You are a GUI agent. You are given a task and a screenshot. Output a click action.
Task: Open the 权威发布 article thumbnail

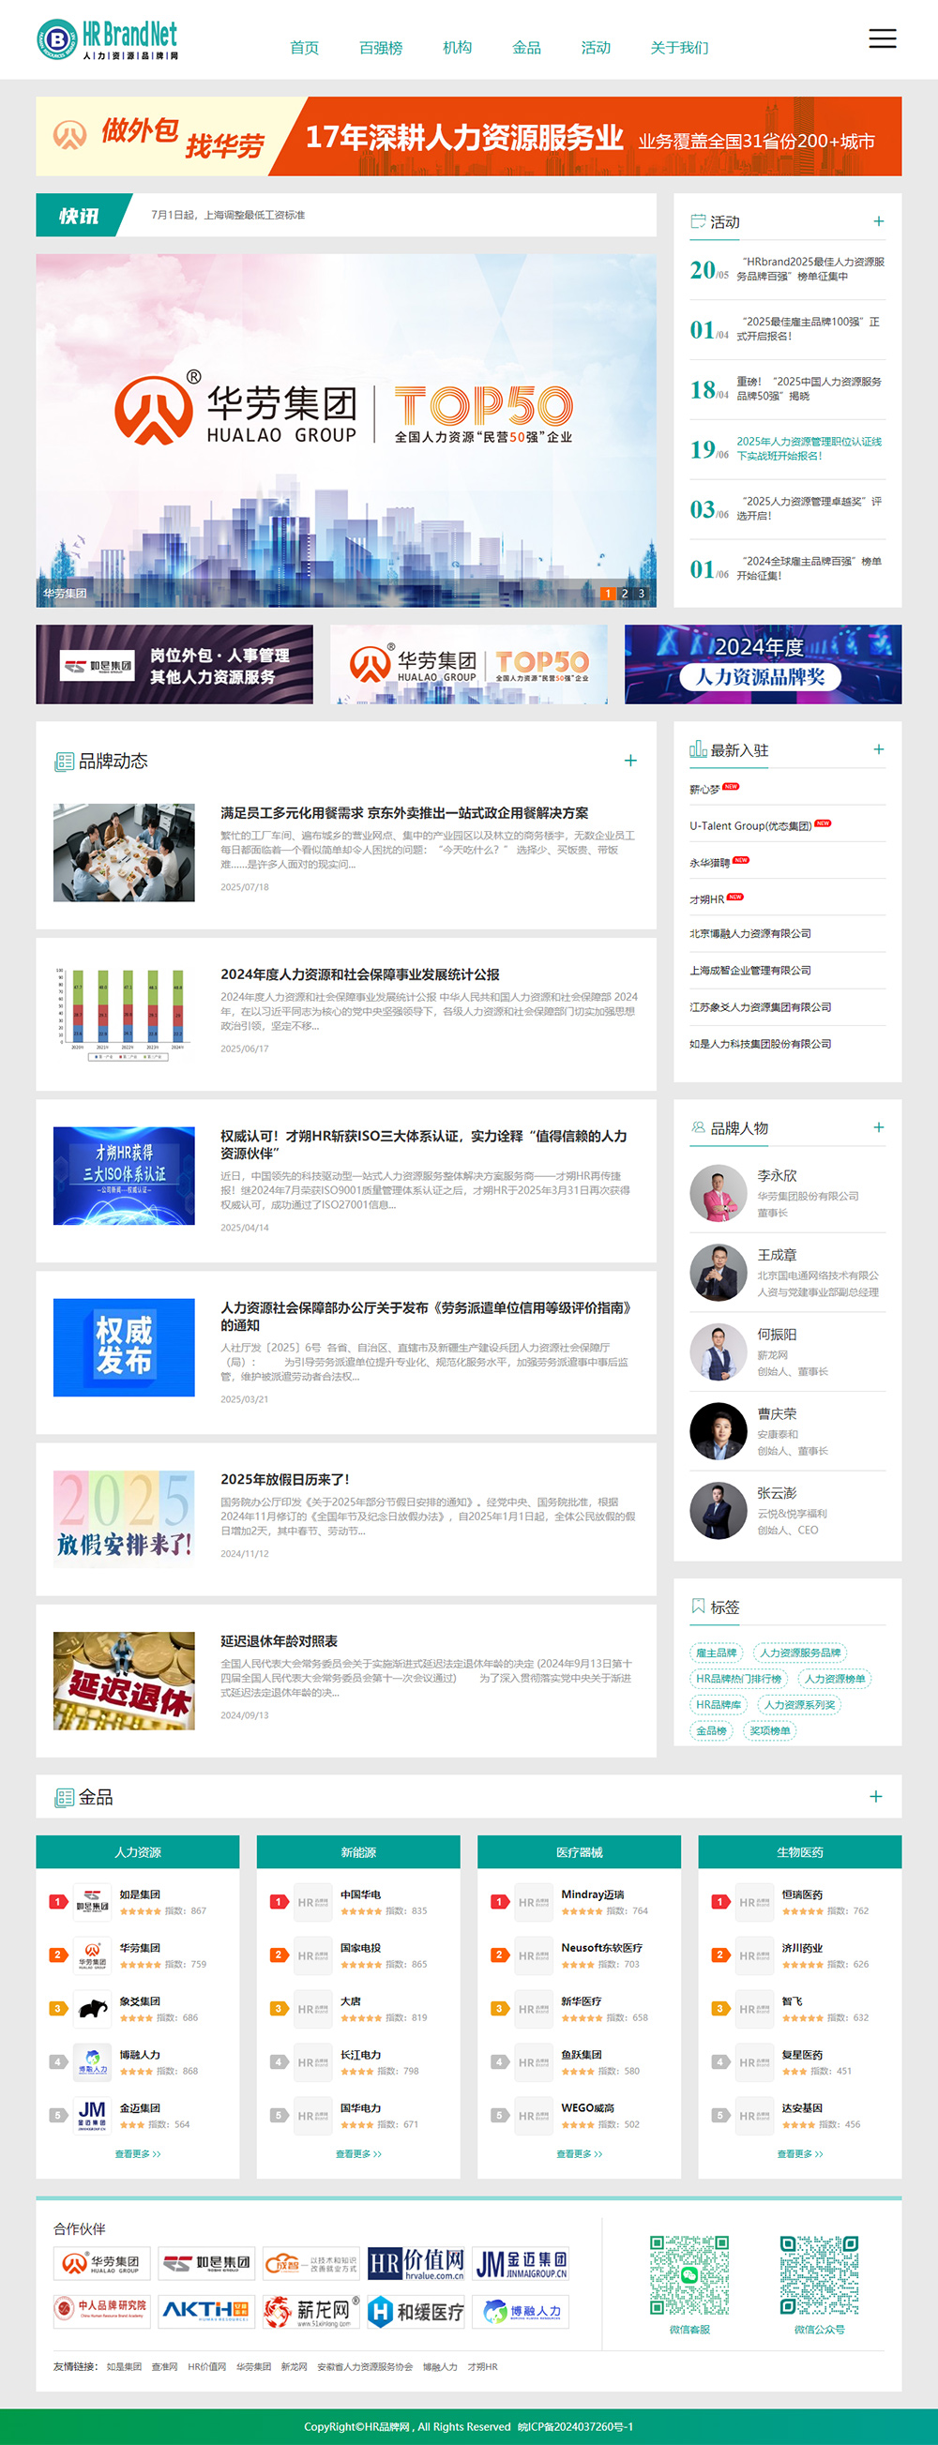click(x=124, y=1347)
